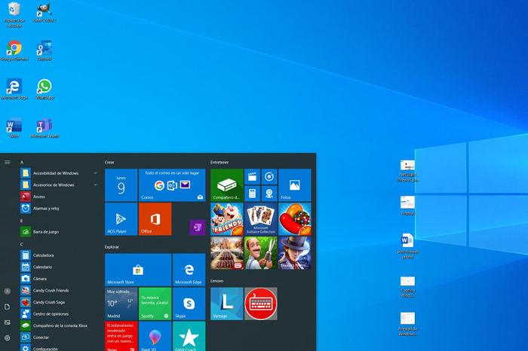Expand the Accesorios de Windows folder

(59, 185)
